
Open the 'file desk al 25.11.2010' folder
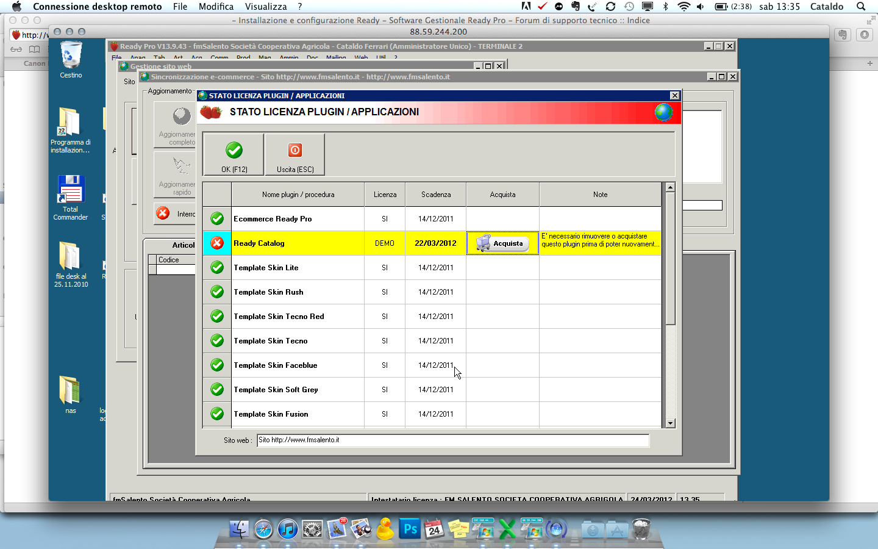click(x=71, y=264)
